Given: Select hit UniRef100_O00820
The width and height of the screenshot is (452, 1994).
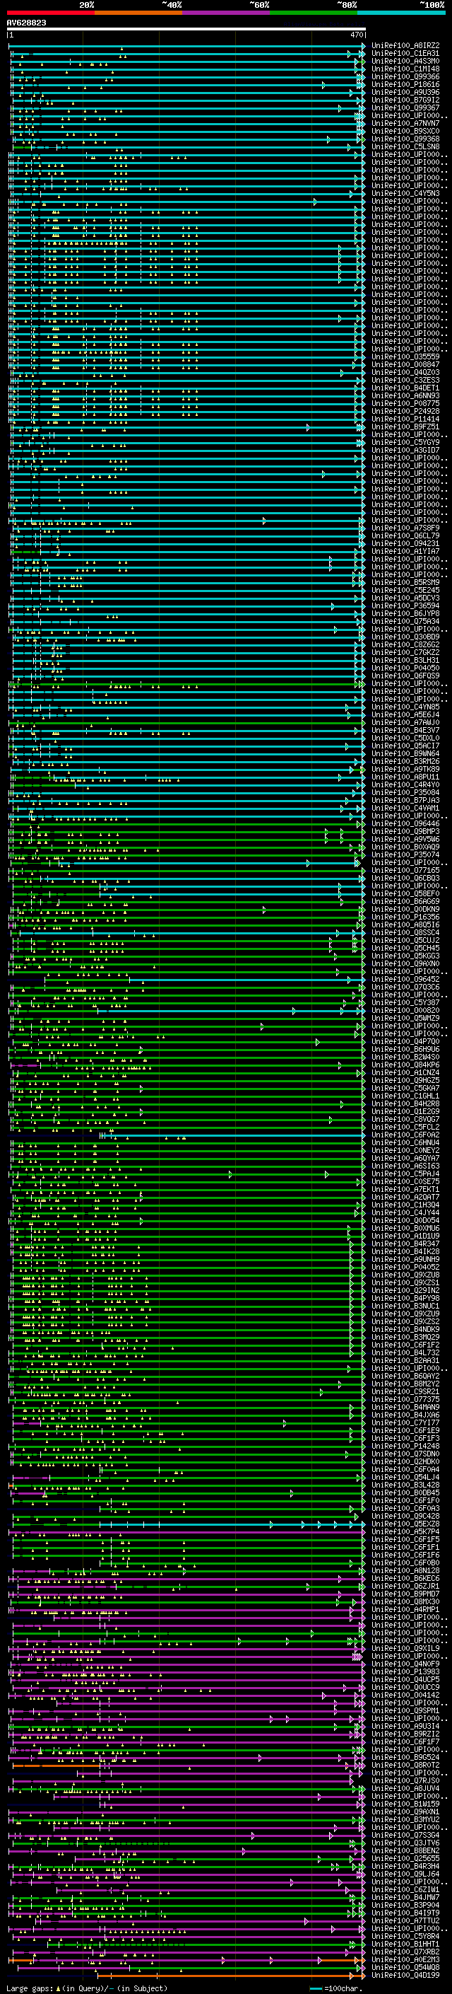Looking at the screenshot, I should tap(405, 1010).
